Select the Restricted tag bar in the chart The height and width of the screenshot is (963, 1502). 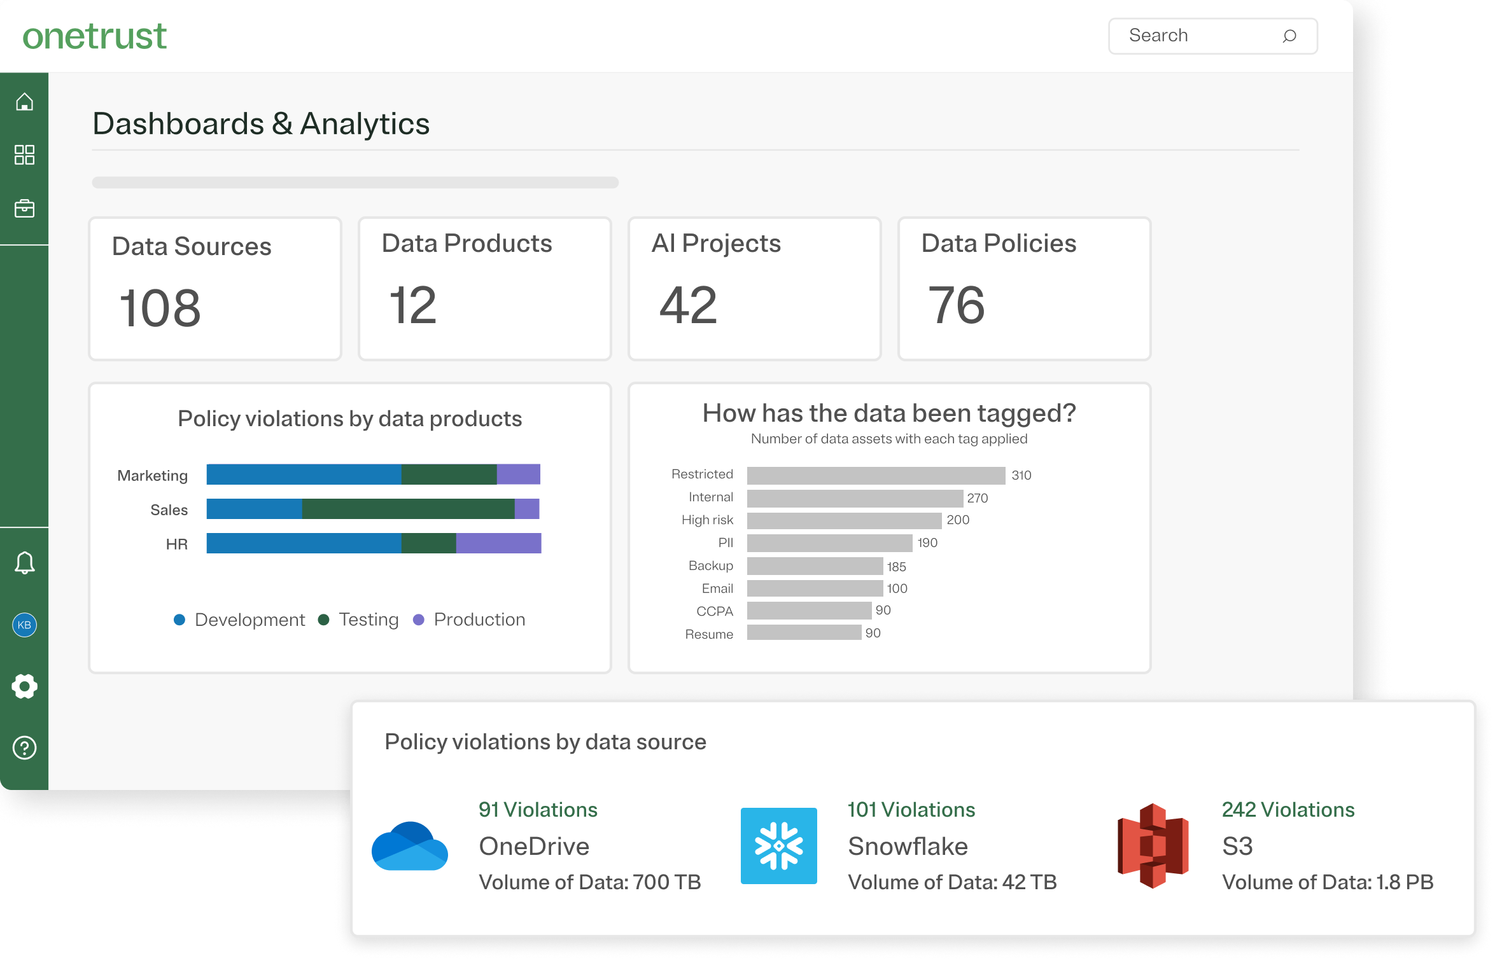pyautogui.click(x=875, y=474)
